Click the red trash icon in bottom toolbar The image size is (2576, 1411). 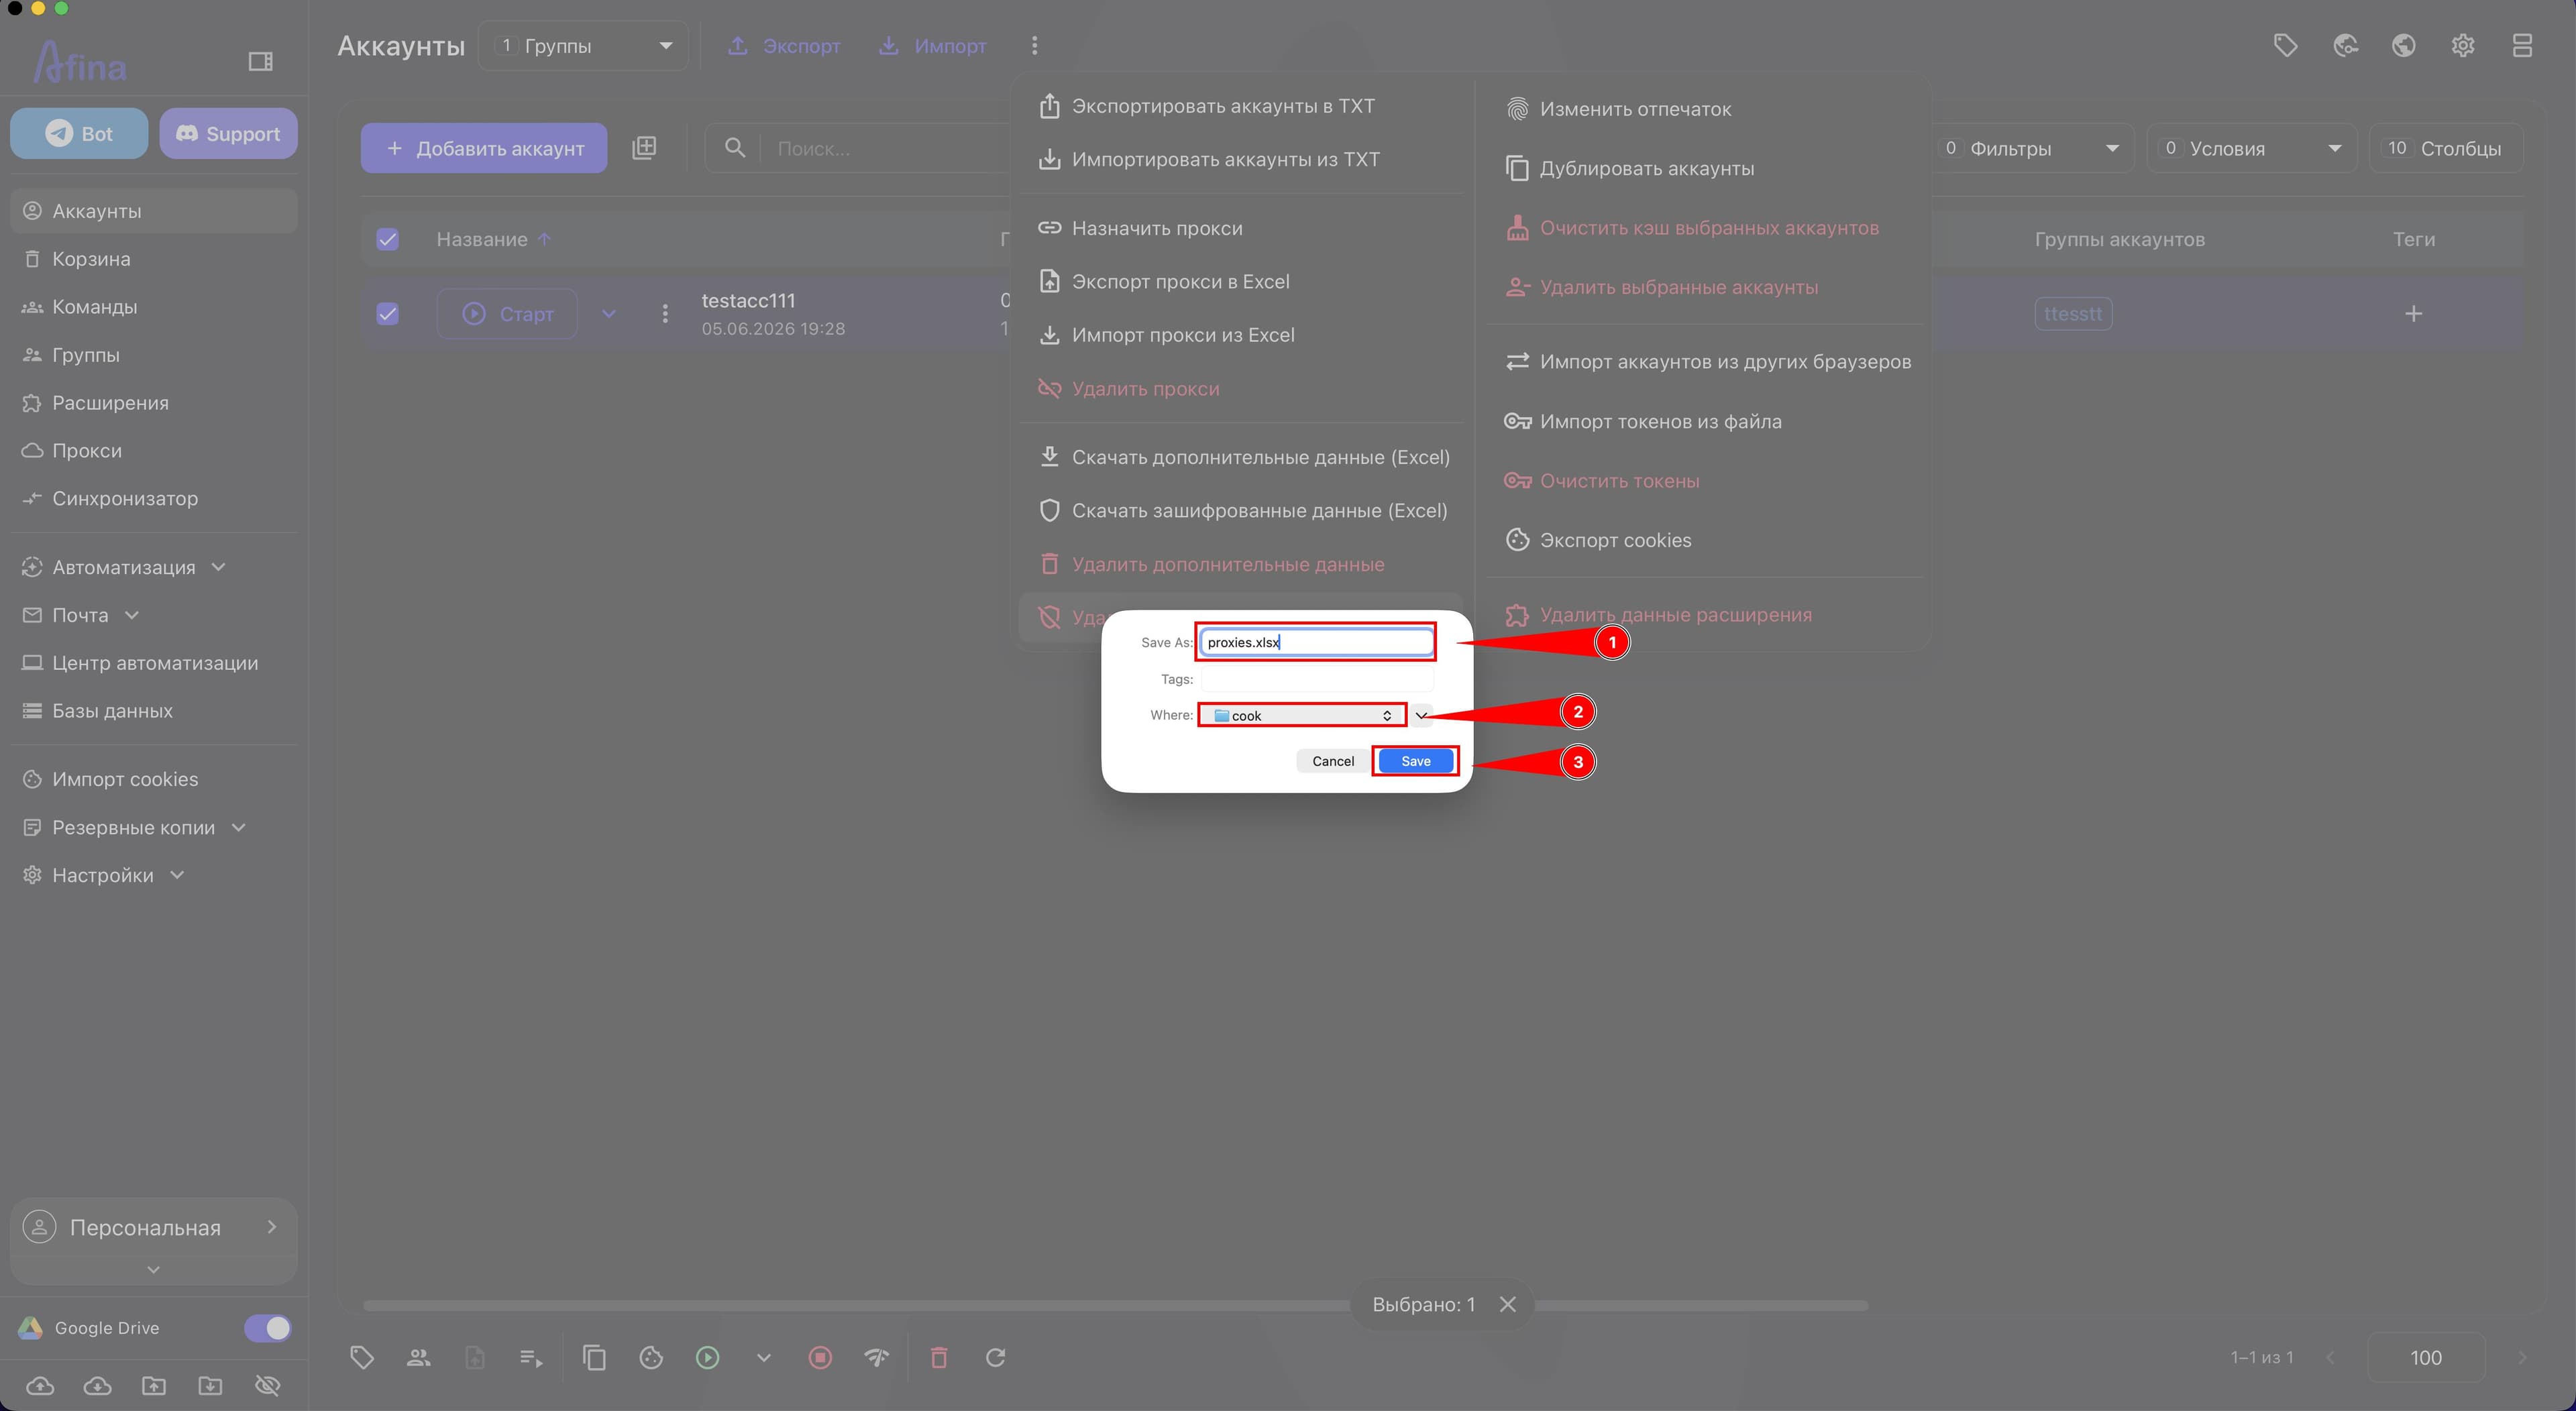point(939,1357)
